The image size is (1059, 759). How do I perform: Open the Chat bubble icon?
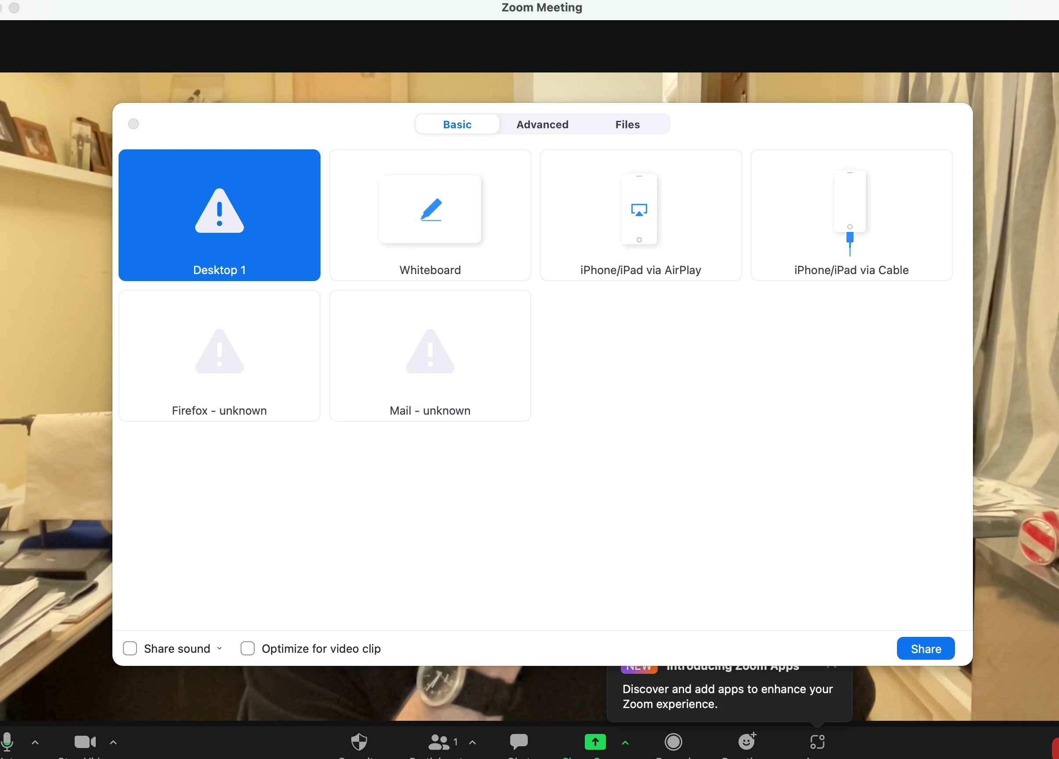519,741
